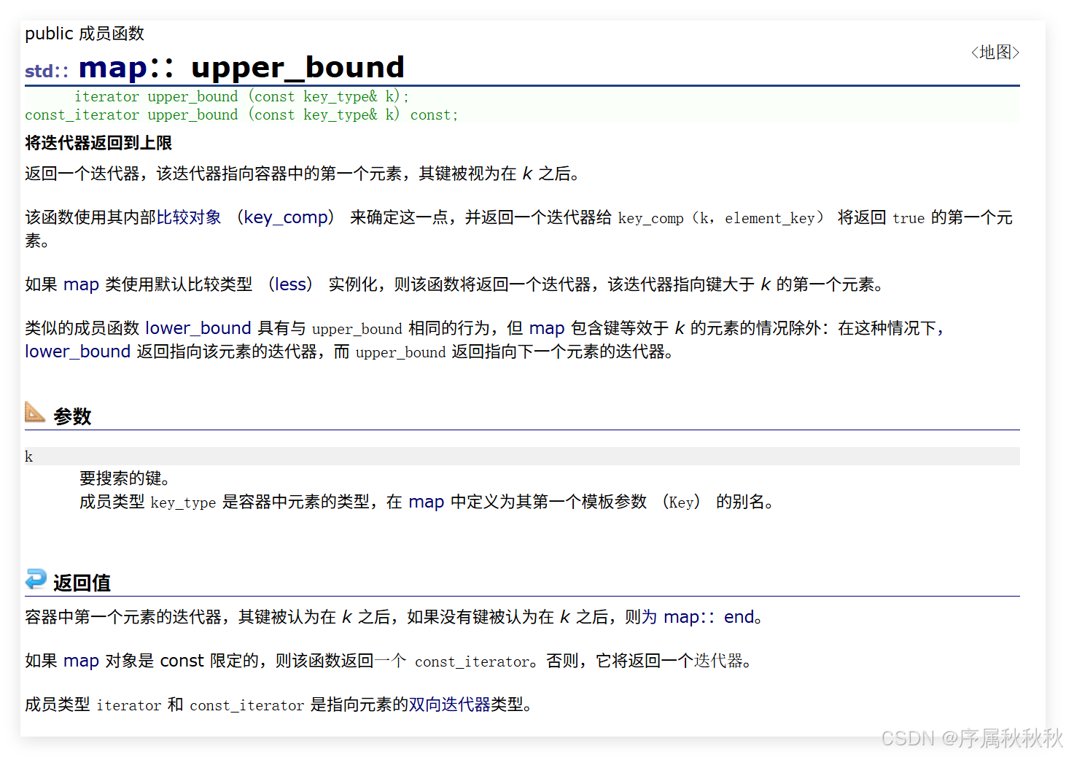Viewport: 1066px width, 757px height.
Task: Click the key_comp（k, element_key）code text
Action: tap(721, 217)
